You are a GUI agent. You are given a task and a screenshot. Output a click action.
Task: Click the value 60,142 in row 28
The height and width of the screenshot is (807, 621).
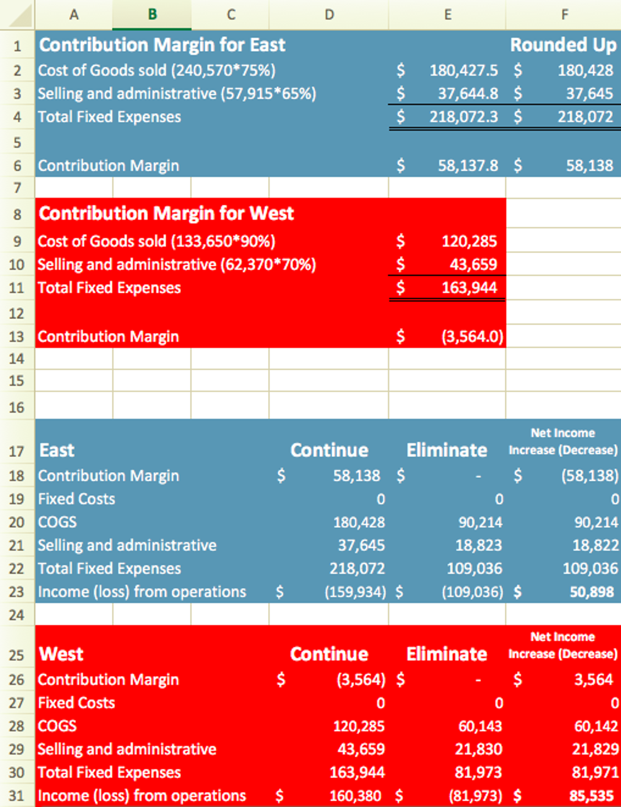pos(596,726)
